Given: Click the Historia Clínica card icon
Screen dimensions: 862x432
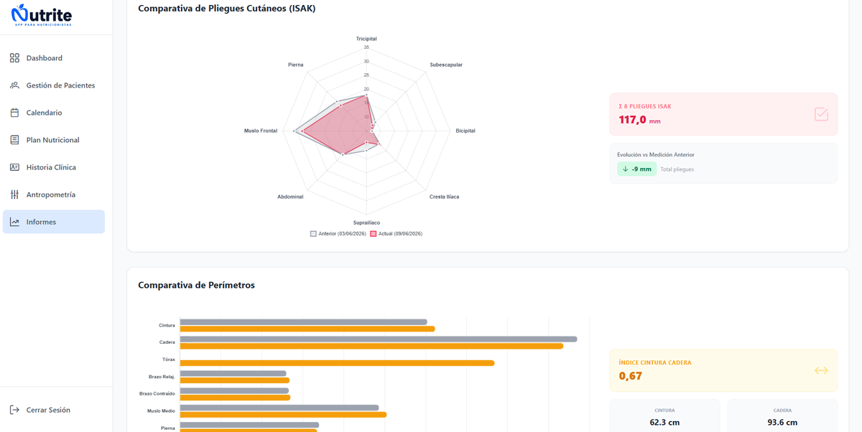Looking at the screenshot, I should click(x=14, y=167).
